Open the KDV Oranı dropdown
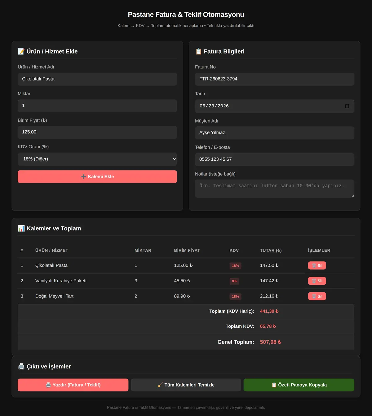The height and width of the screenshot is (416, 372). pyautogui.click(x=97, y=159)
